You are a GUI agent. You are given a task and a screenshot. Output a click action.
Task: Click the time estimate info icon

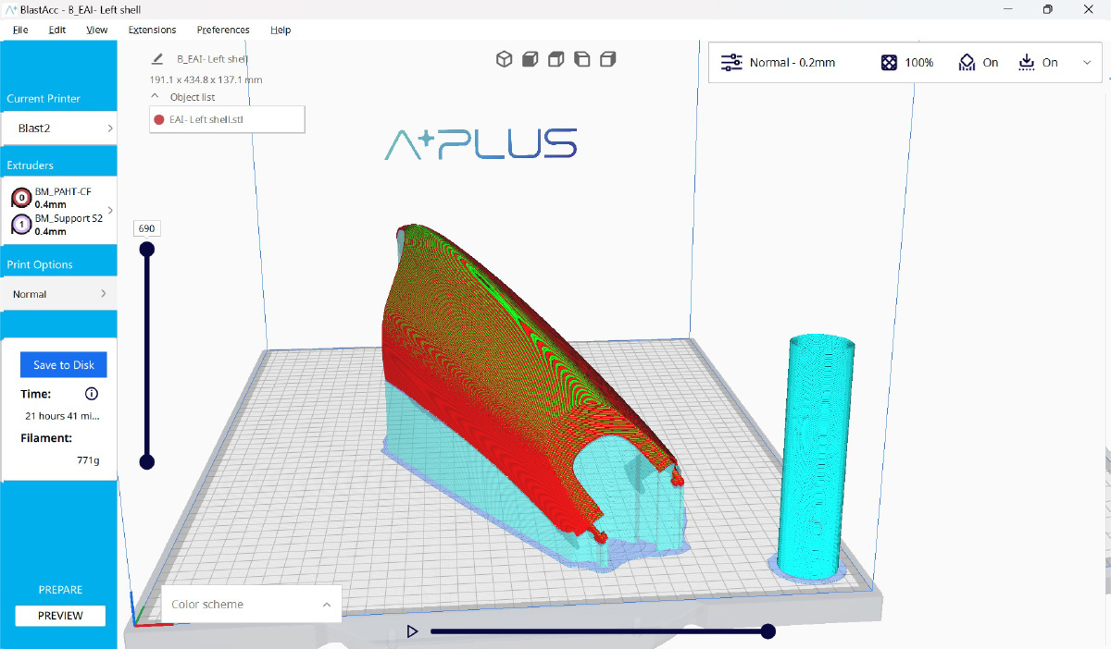click(x=92, y=394)
